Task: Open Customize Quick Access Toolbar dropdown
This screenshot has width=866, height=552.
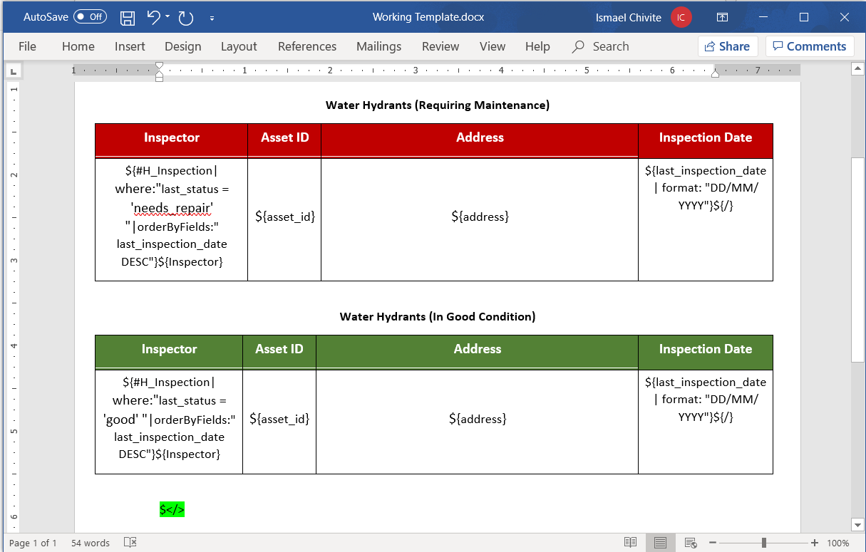Action: click(212, 18)
